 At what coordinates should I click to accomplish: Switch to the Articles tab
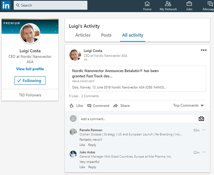(x=83, y=35)
